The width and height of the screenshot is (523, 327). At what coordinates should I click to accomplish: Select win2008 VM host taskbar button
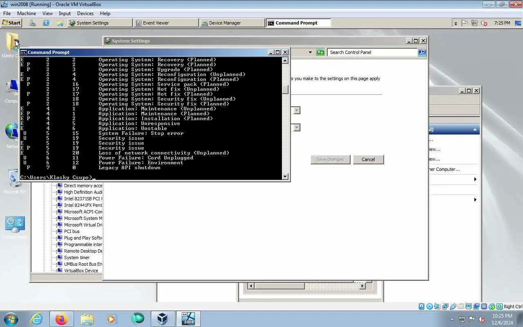(x=188, y=319)
